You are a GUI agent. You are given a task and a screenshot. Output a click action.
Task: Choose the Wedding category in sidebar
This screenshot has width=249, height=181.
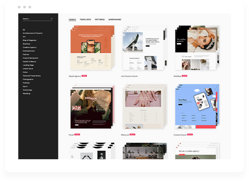pos(26,93)
